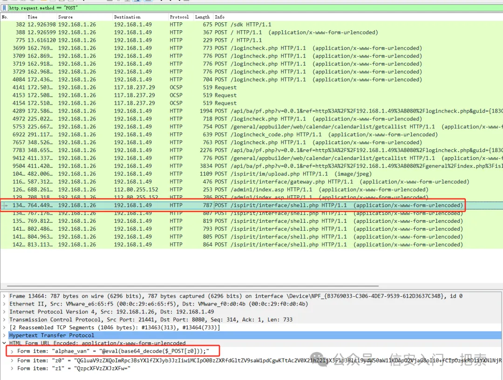
Task: Select packet 775 with length 229
Action: click(251, 40)
